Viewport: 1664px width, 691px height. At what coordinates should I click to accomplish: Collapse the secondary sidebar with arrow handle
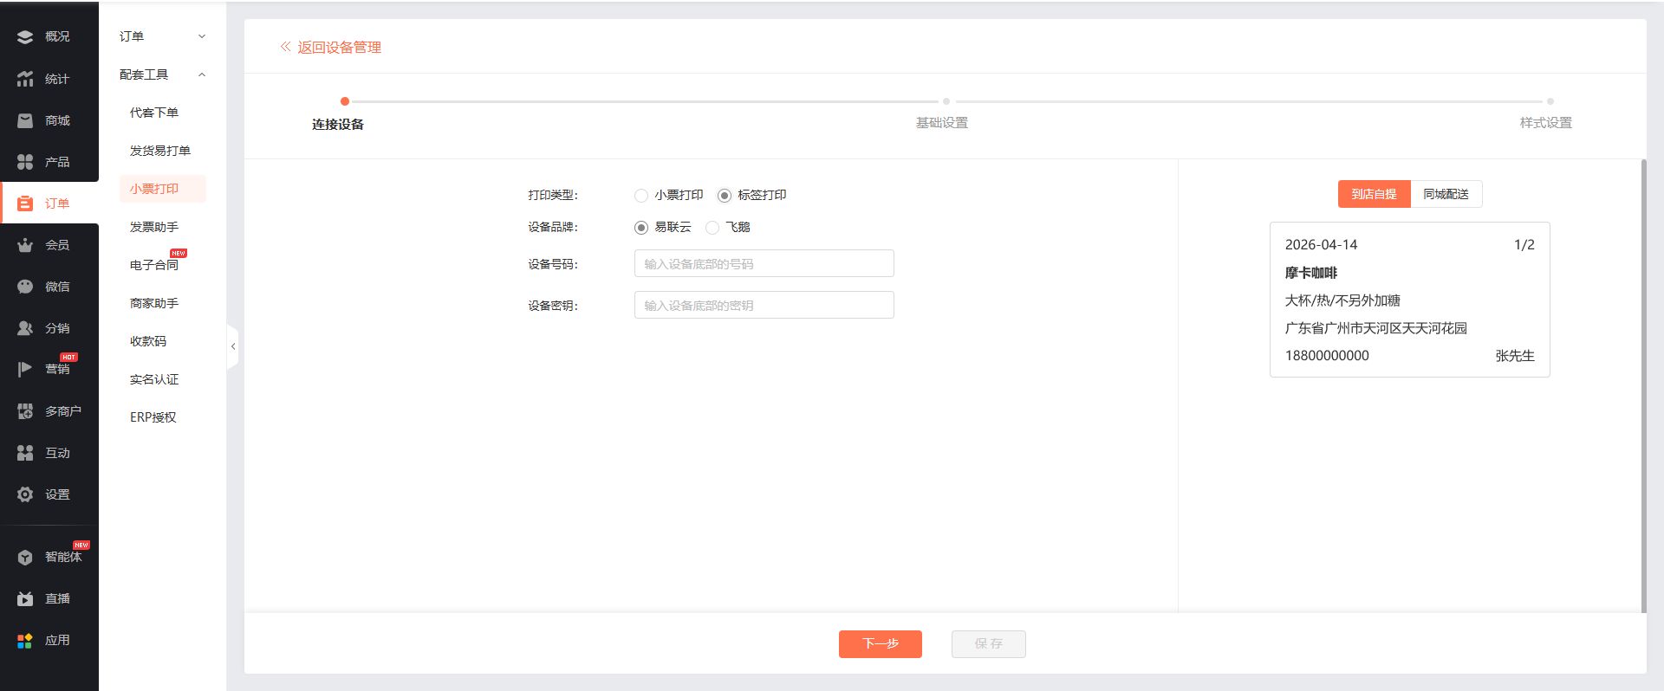(x=232, y=346)
